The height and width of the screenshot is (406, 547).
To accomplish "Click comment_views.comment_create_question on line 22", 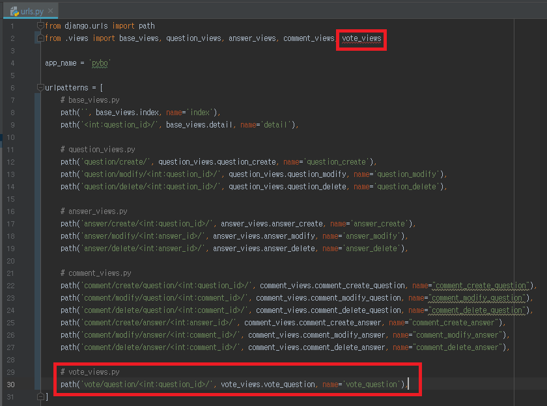I will [x=332, y=286].
